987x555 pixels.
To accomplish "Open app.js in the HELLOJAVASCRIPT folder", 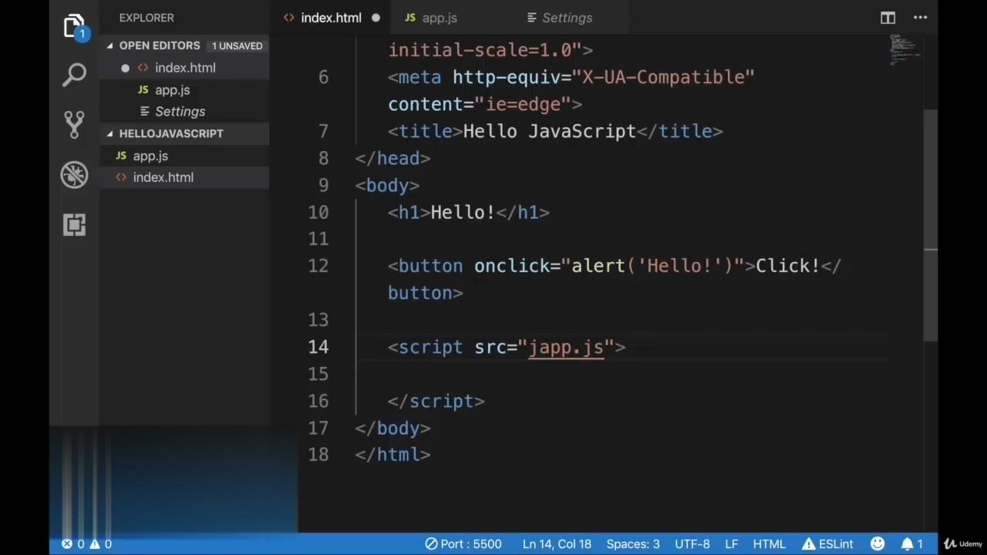I will 150,156.
